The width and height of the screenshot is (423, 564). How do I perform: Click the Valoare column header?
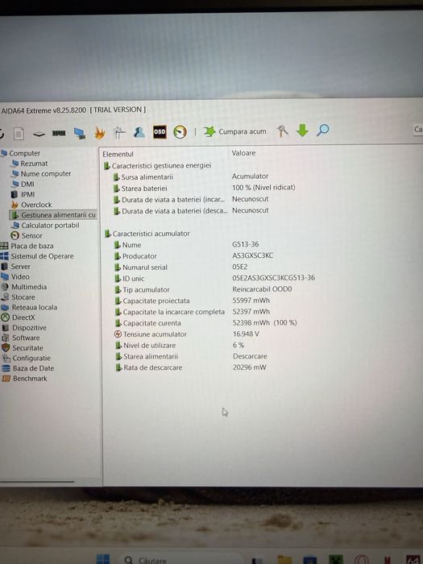click(x=243, y=153)
